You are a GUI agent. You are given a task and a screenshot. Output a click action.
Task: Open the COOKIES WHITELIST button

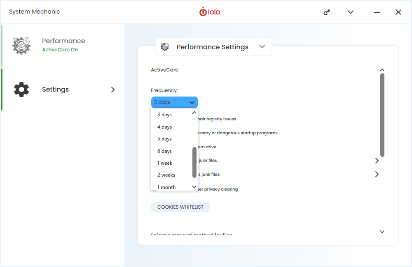pyautogui.click(x=180, y=207)
